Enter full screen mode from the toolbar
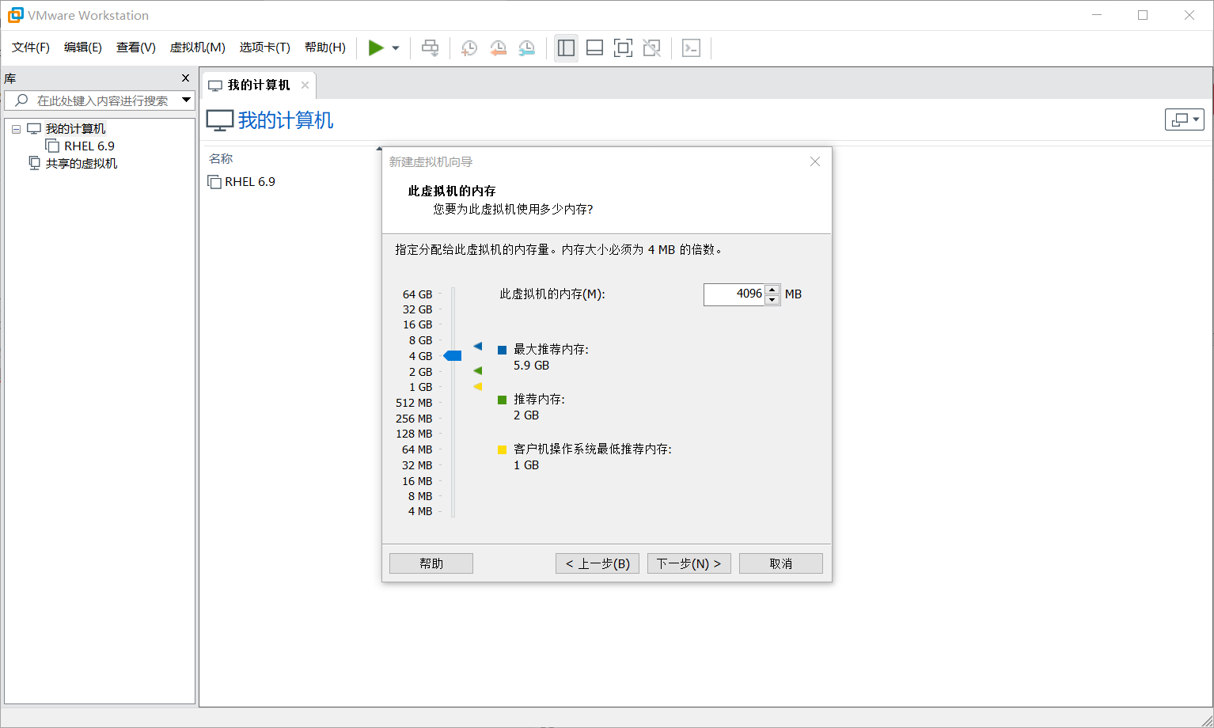Screen dimensions: 1214x728 pyautogui.click(x=623, y=47)
